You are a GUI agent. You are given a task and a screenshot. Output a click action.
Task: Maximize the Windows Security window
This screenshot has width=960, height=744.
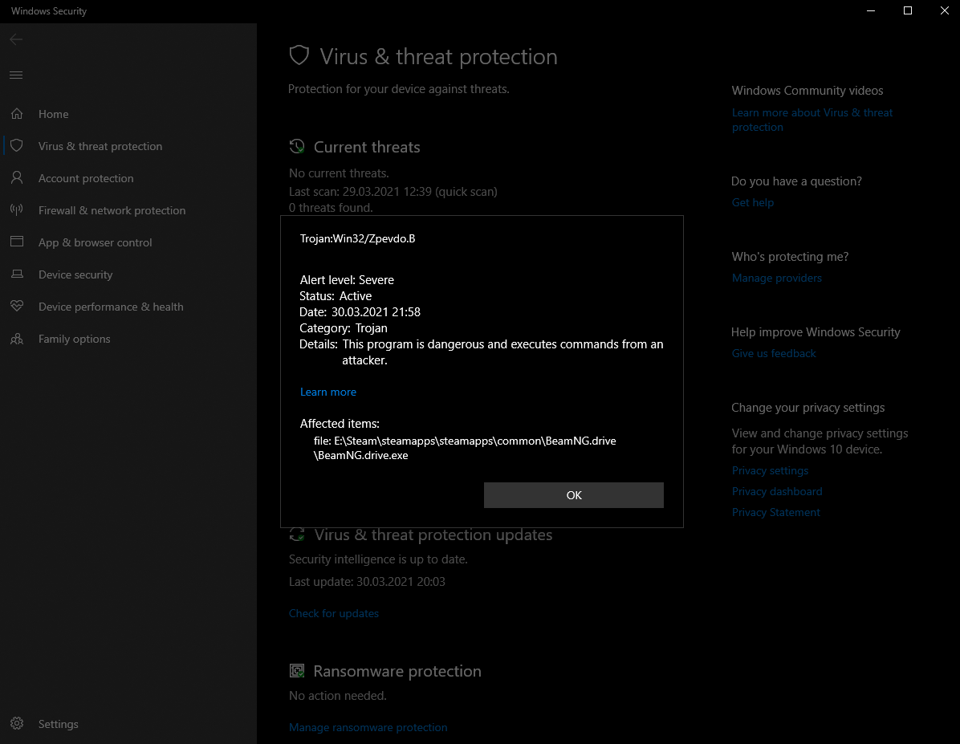[x=907, y=11]
